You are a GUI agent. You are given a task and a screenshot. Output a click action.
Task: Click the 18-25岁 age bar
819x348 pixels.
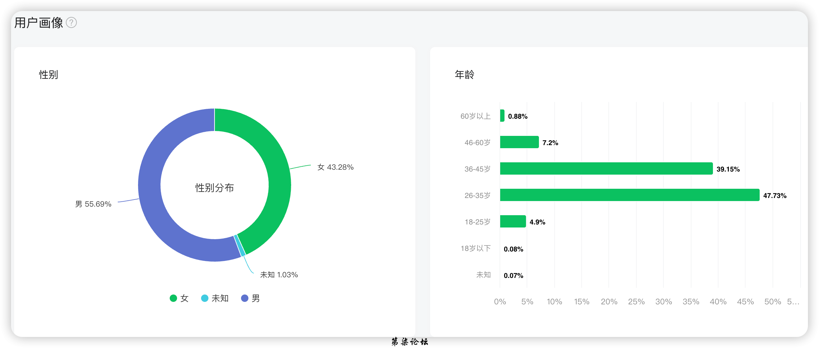tap(513, 222)
